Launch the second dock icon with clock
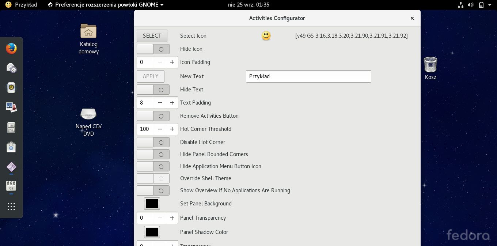497x246 pixels. [x=11, y=68]
